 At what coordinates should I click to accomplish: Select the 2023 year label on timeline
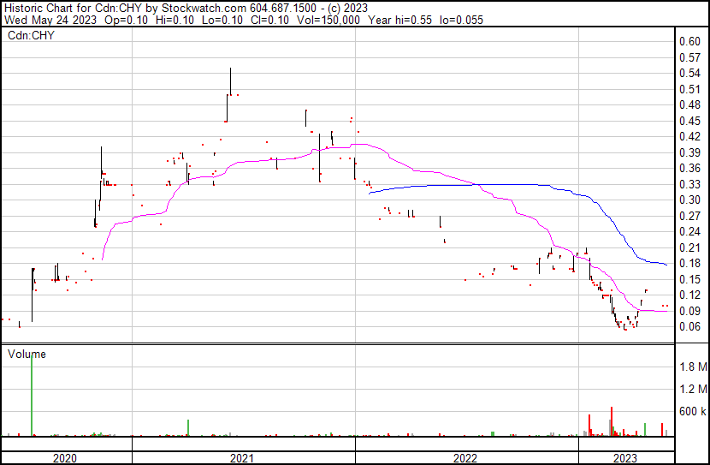625,458
